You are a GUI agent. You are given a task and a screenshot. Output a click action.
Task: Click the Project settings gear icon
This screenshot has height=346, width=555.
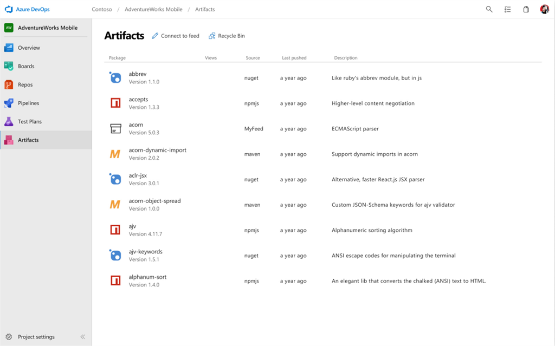click(x=9, y=337)
